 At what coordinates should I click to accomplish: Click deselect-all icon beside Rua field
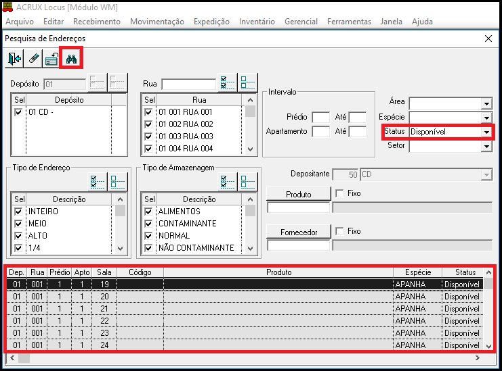click(x=247, y=82)
